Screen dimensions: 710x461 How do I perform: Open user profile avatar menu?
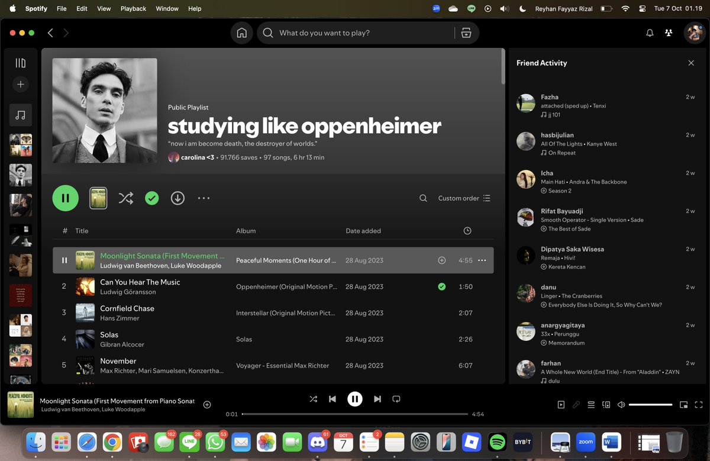click(695, 33)
